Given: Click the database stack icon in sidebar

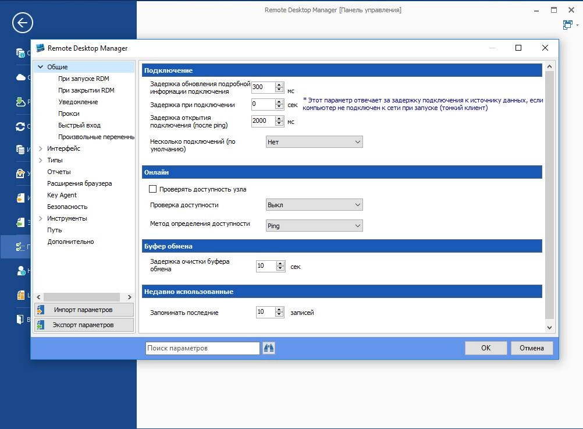Looking at the screenshot, I should [x=20, y=149].
